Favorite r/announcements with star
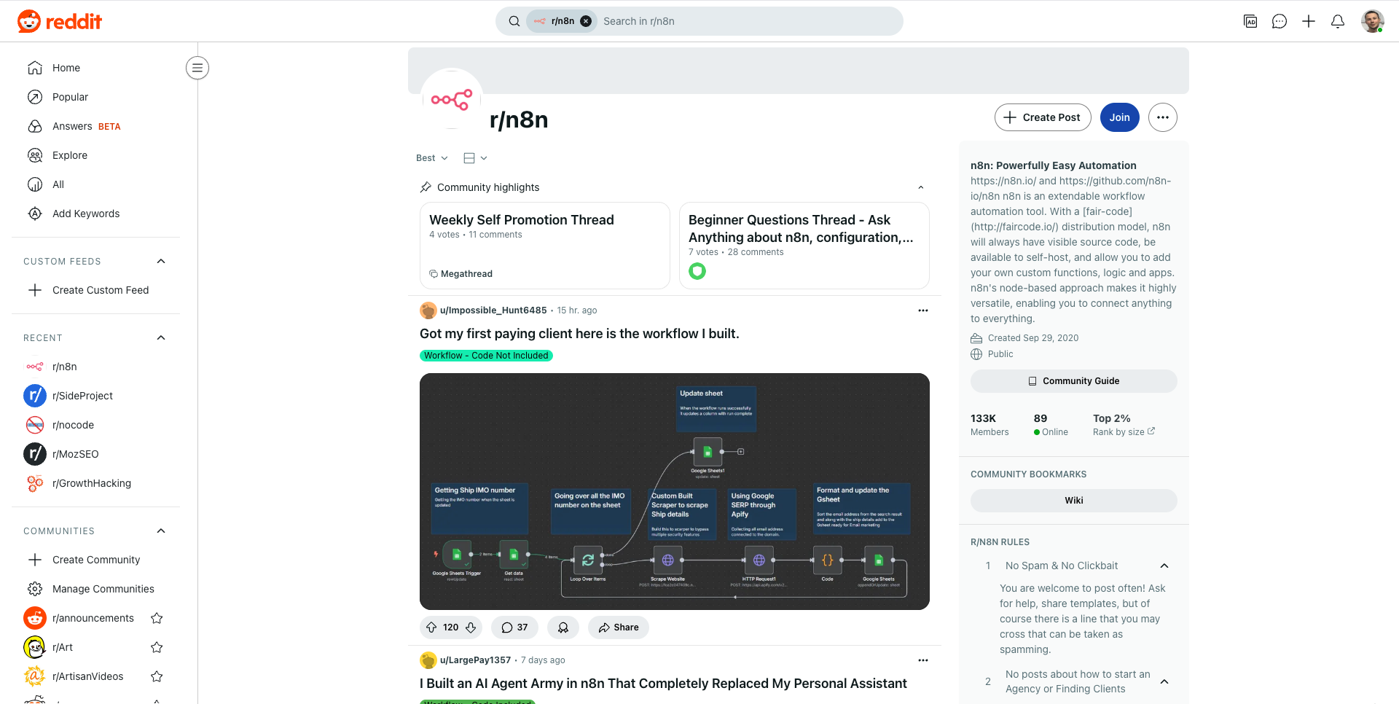The image size is (1399, 704). coord(157,618)
